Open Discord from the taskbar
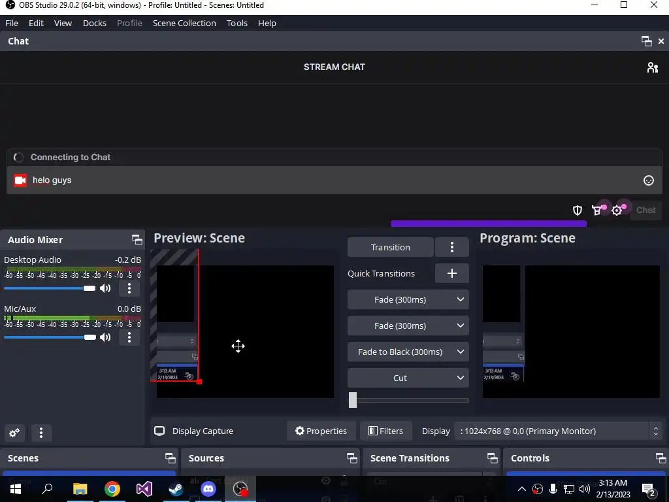Viewport: 669px width, 502px height. pyautogui.click(x=208, y=488)
